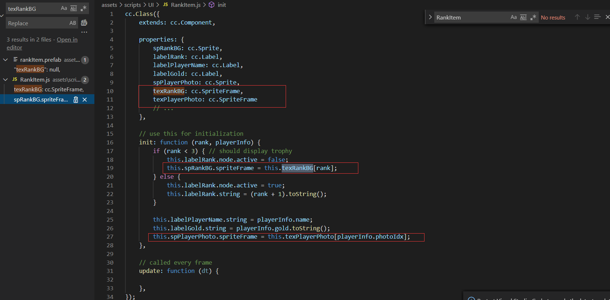Click "// use this for initialization" comment
The image size is (610, 300).
[x=191, y=134]
